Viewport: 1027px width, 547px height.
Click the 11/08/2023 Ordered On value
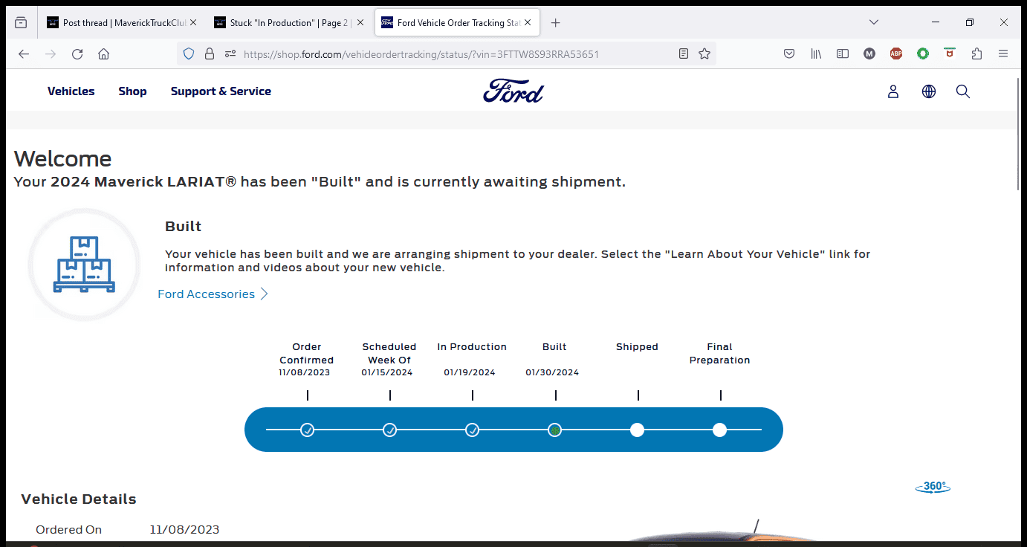point(184,530)
